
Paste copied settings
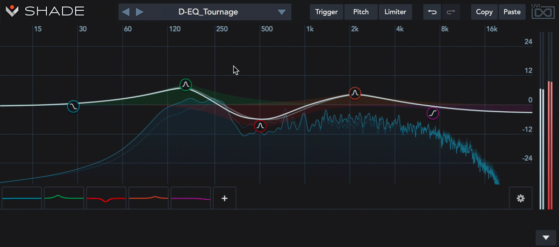click(x=512, y=12)
